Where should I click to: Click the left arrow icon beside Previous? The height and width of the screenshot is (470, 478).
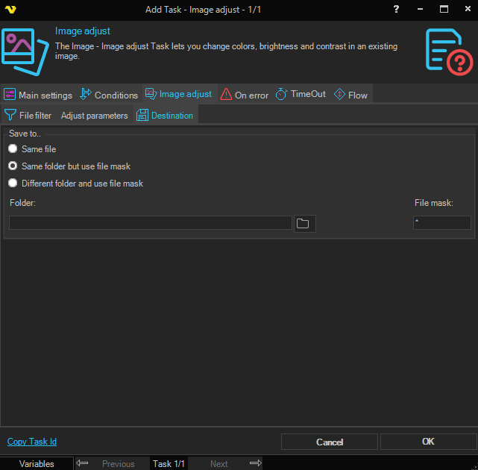coord(83,463)
